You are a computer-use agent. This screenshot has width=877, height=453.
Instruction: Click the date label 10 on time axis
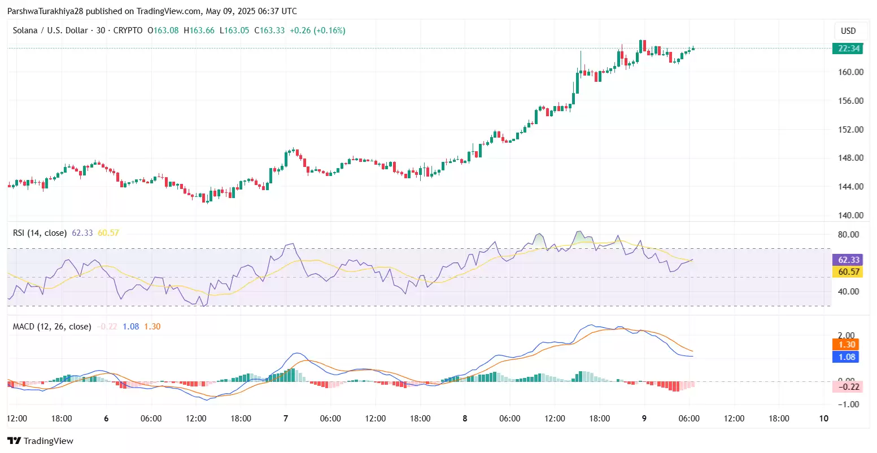(824, 419)
